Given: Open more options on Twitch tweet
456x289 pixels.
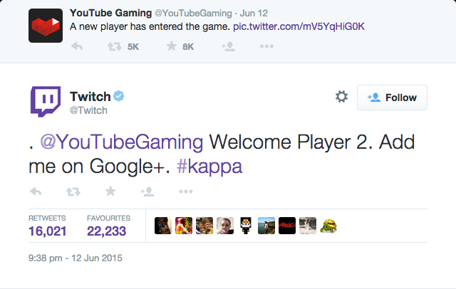Looking at the screenshot, I should click(186, 191).
